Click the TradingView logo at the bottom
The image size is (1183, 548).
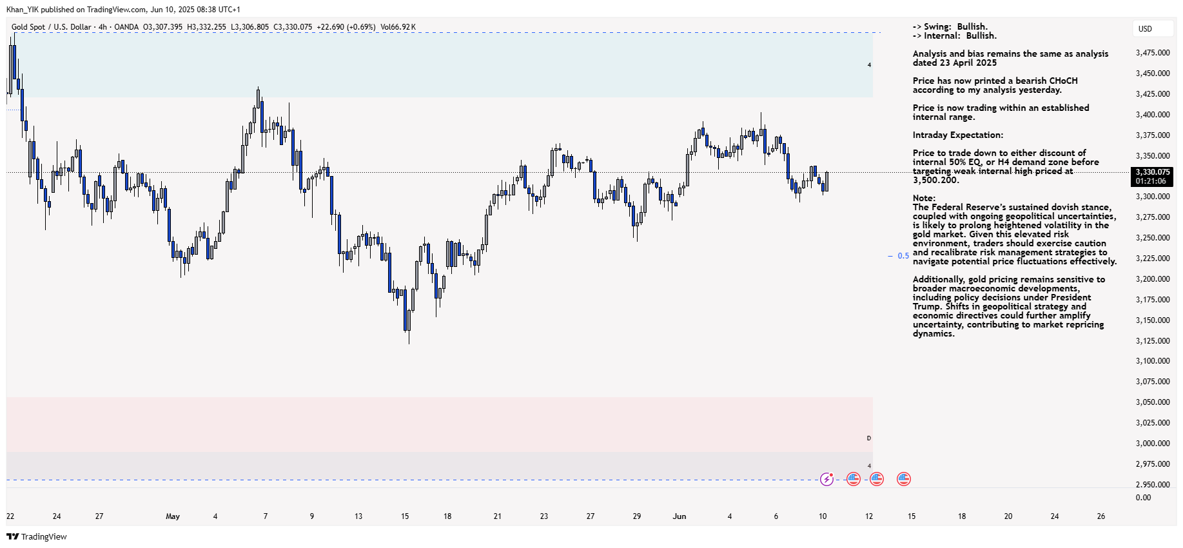pyautogui.click(x=37, y=536)
